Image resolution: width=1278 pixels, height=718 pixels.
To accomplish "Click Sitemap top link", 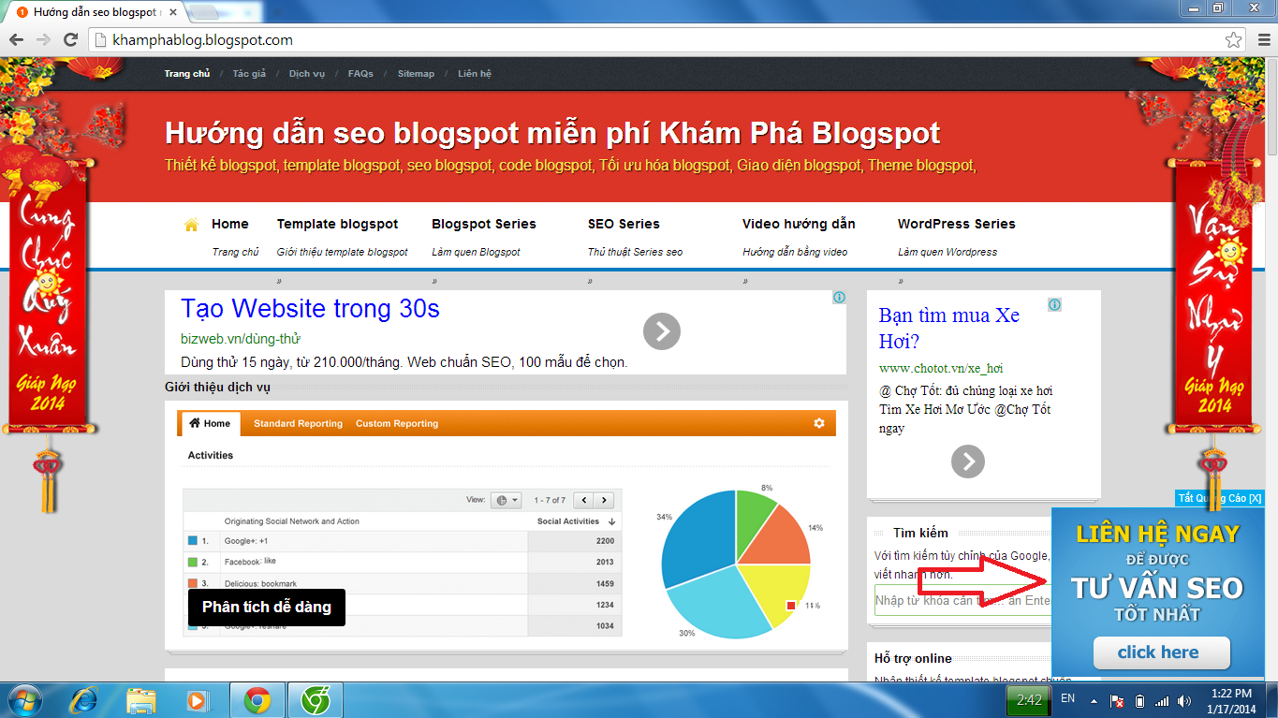I will tap(416, 74).
